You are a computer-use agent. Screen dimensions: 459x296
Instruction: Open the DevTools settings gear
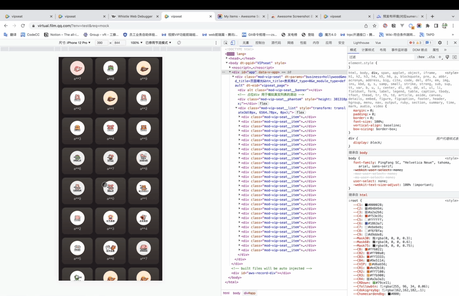click(440, 43)
